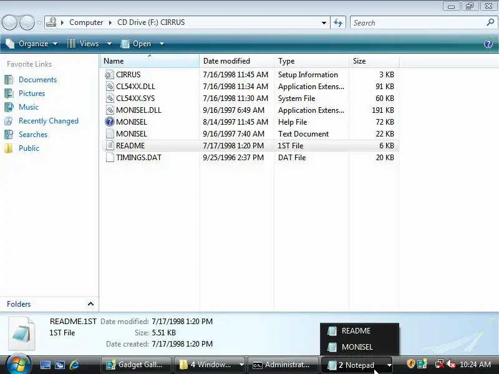This screenshot has width=499, height=374.
Task: Click the Open toolbar button
Action: [136, 44]
